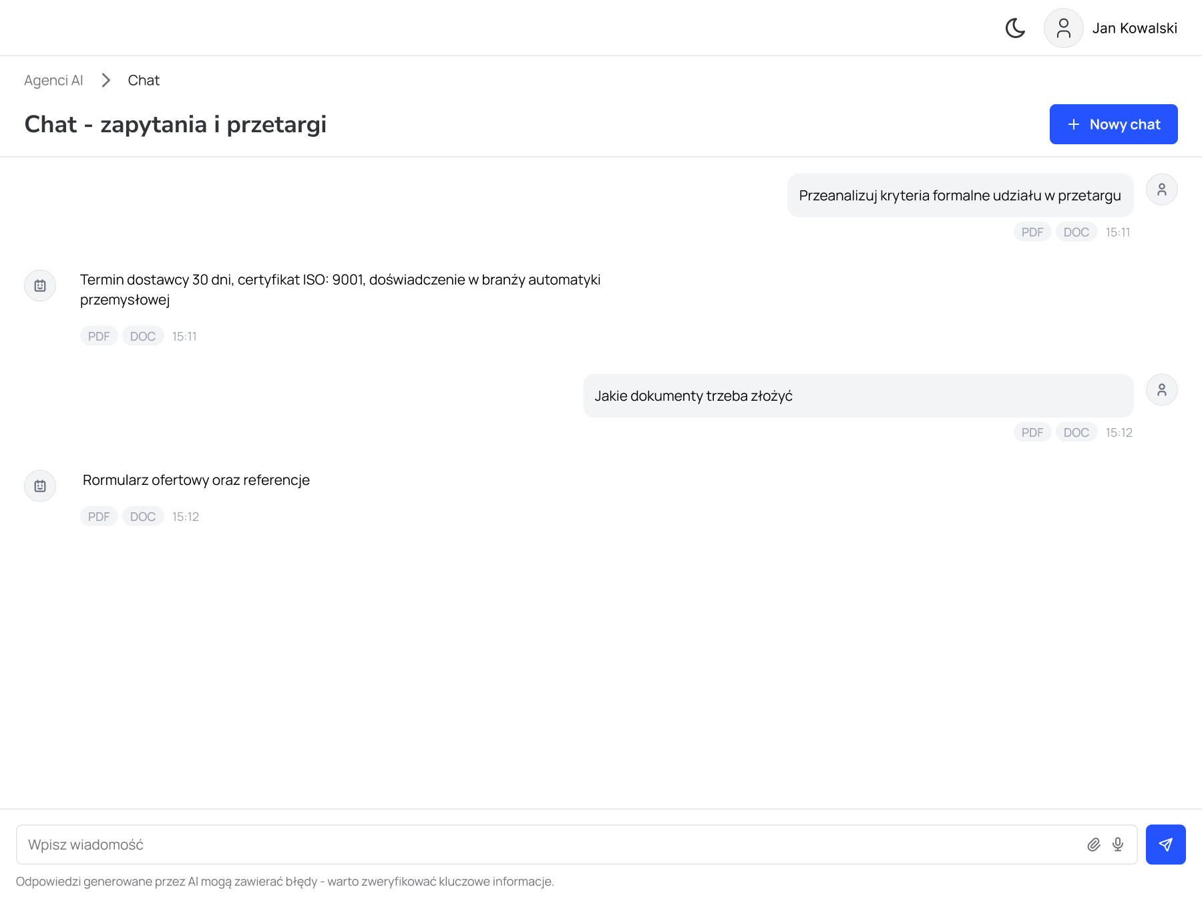Click the Jakie dokumenty trzeba złożyć message
Image resolution: width=1202 pixels, height=905 pixels.
pos(858,395)
